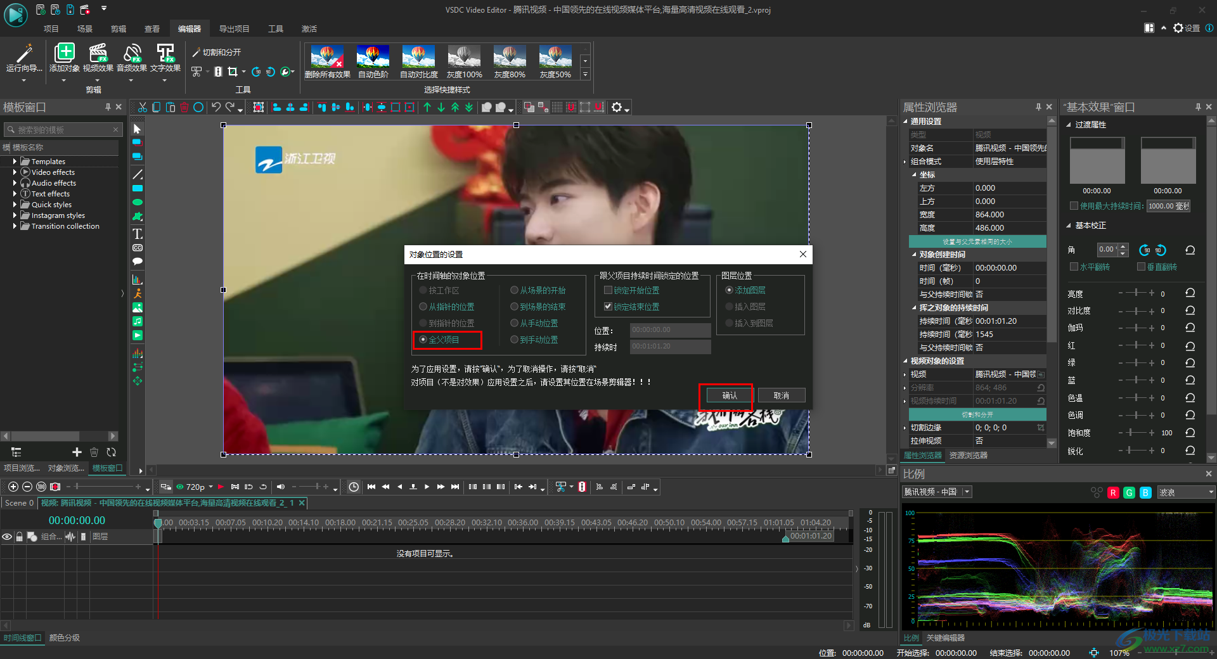The image size is (1217, 659).
Task: Open 设置 in the top right corner
Action: (x=1187, y=28)
